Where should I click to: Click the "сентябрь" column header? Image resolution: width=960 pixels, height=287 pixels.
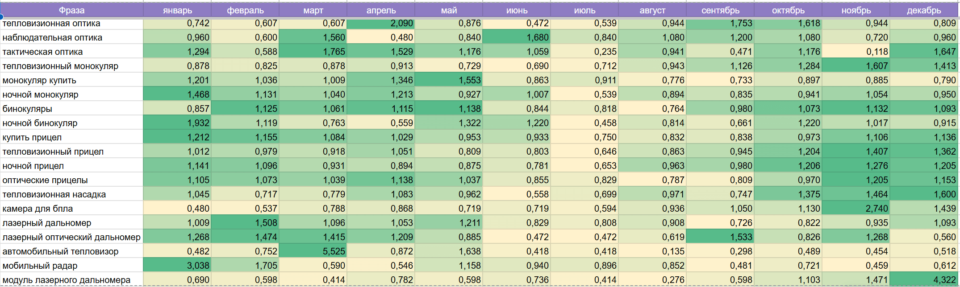click(720, 10)
